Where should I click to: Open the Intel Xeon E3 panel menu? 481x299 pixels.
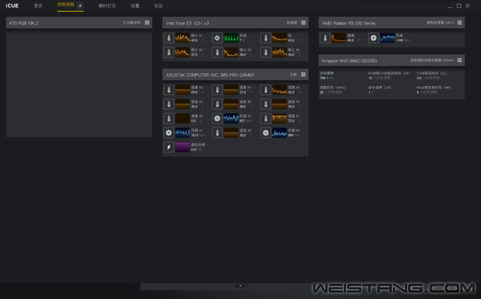coord(303,23)
